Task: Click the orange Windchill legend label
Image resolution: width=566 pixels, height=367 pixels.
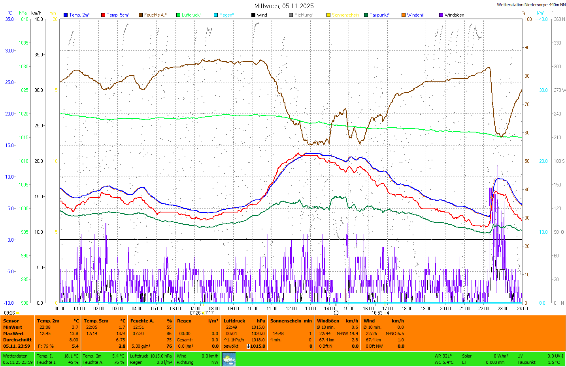Action: coord(415,15)
